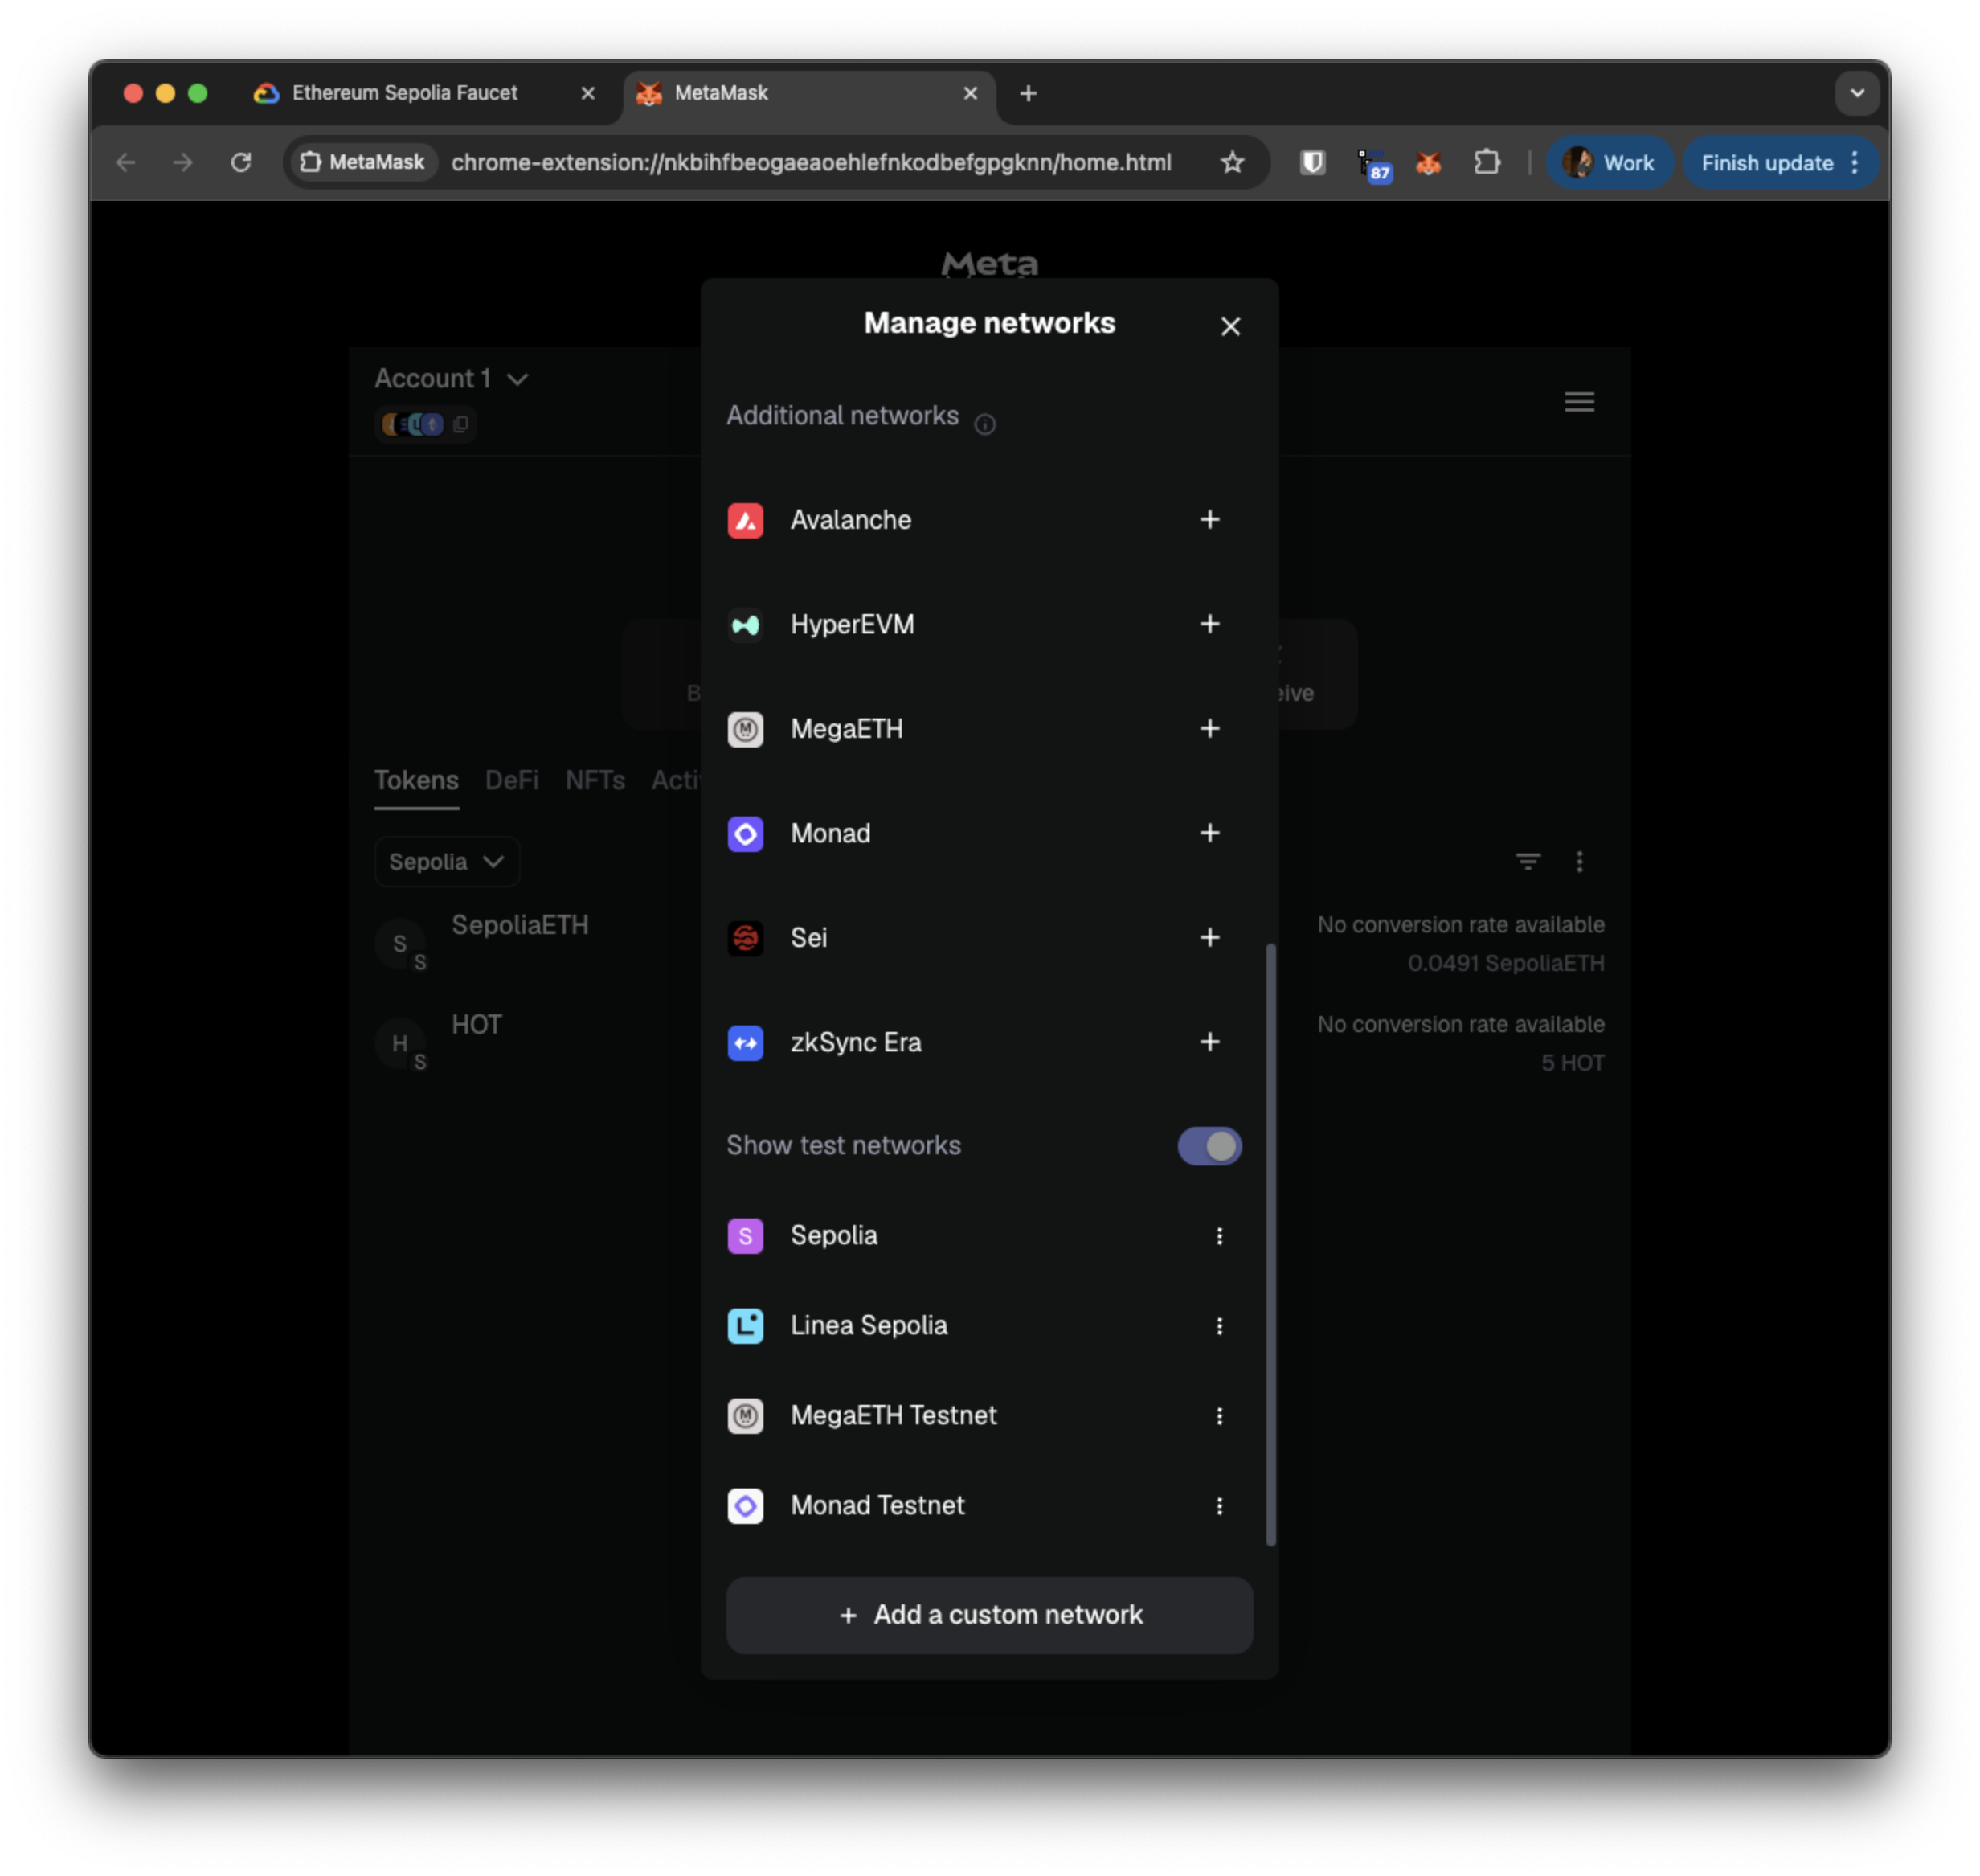1980x1876 pixels.
Task: Click the filter icon above the token list
Action: click(1528, 861)
